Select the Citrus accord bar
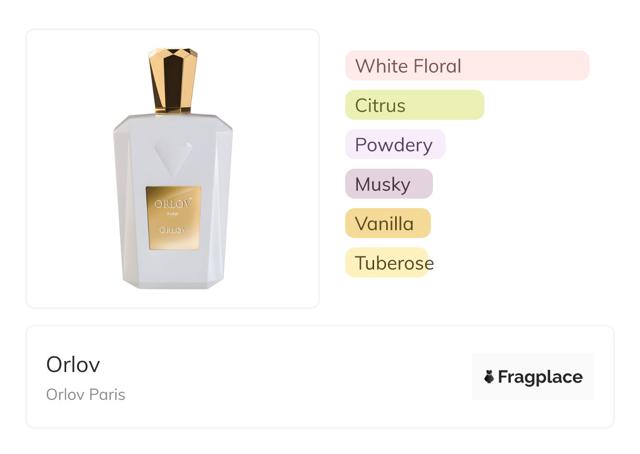Viewport: 640px width, 454px height. [x=415, y=105]
